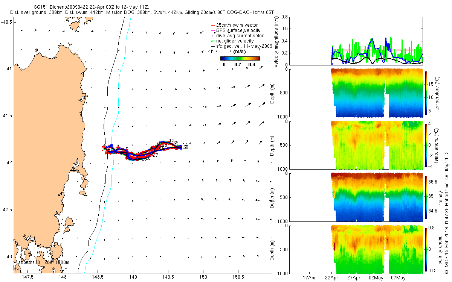
Task: Click dive number label '13' on glider track
Action: (172, 141)
